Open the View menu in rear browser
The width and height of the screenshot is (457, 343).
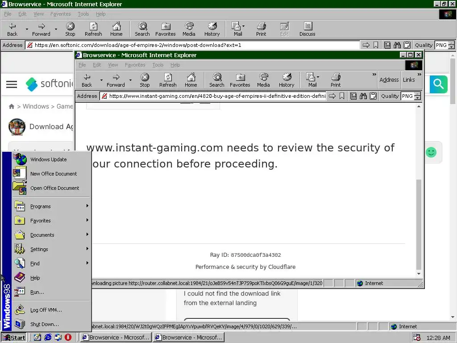click(x=38, y=14)
